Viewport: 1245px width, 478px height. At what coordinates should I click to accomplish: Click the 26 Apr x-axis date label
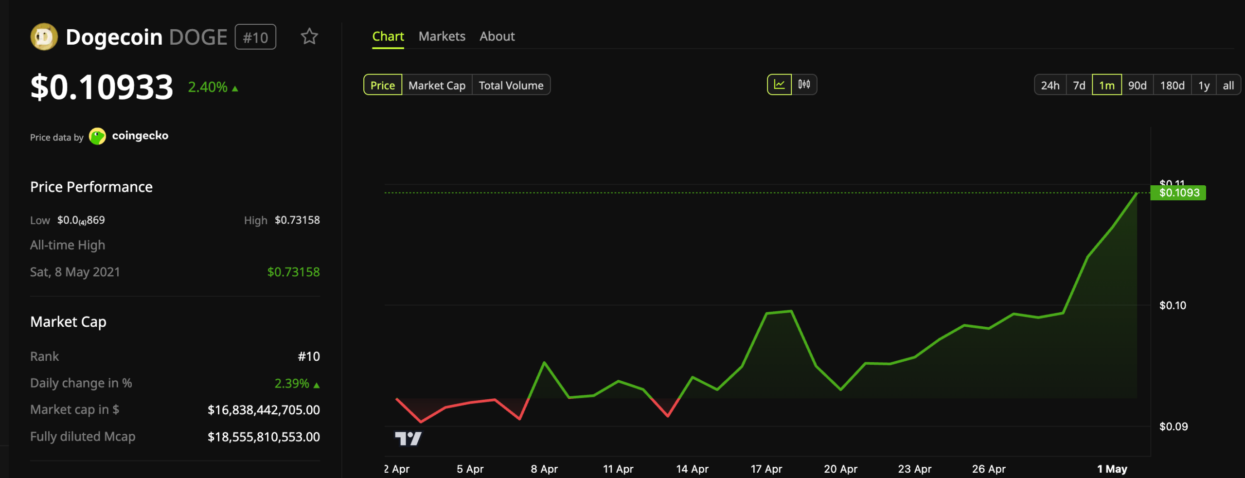(x=989, y=469)
